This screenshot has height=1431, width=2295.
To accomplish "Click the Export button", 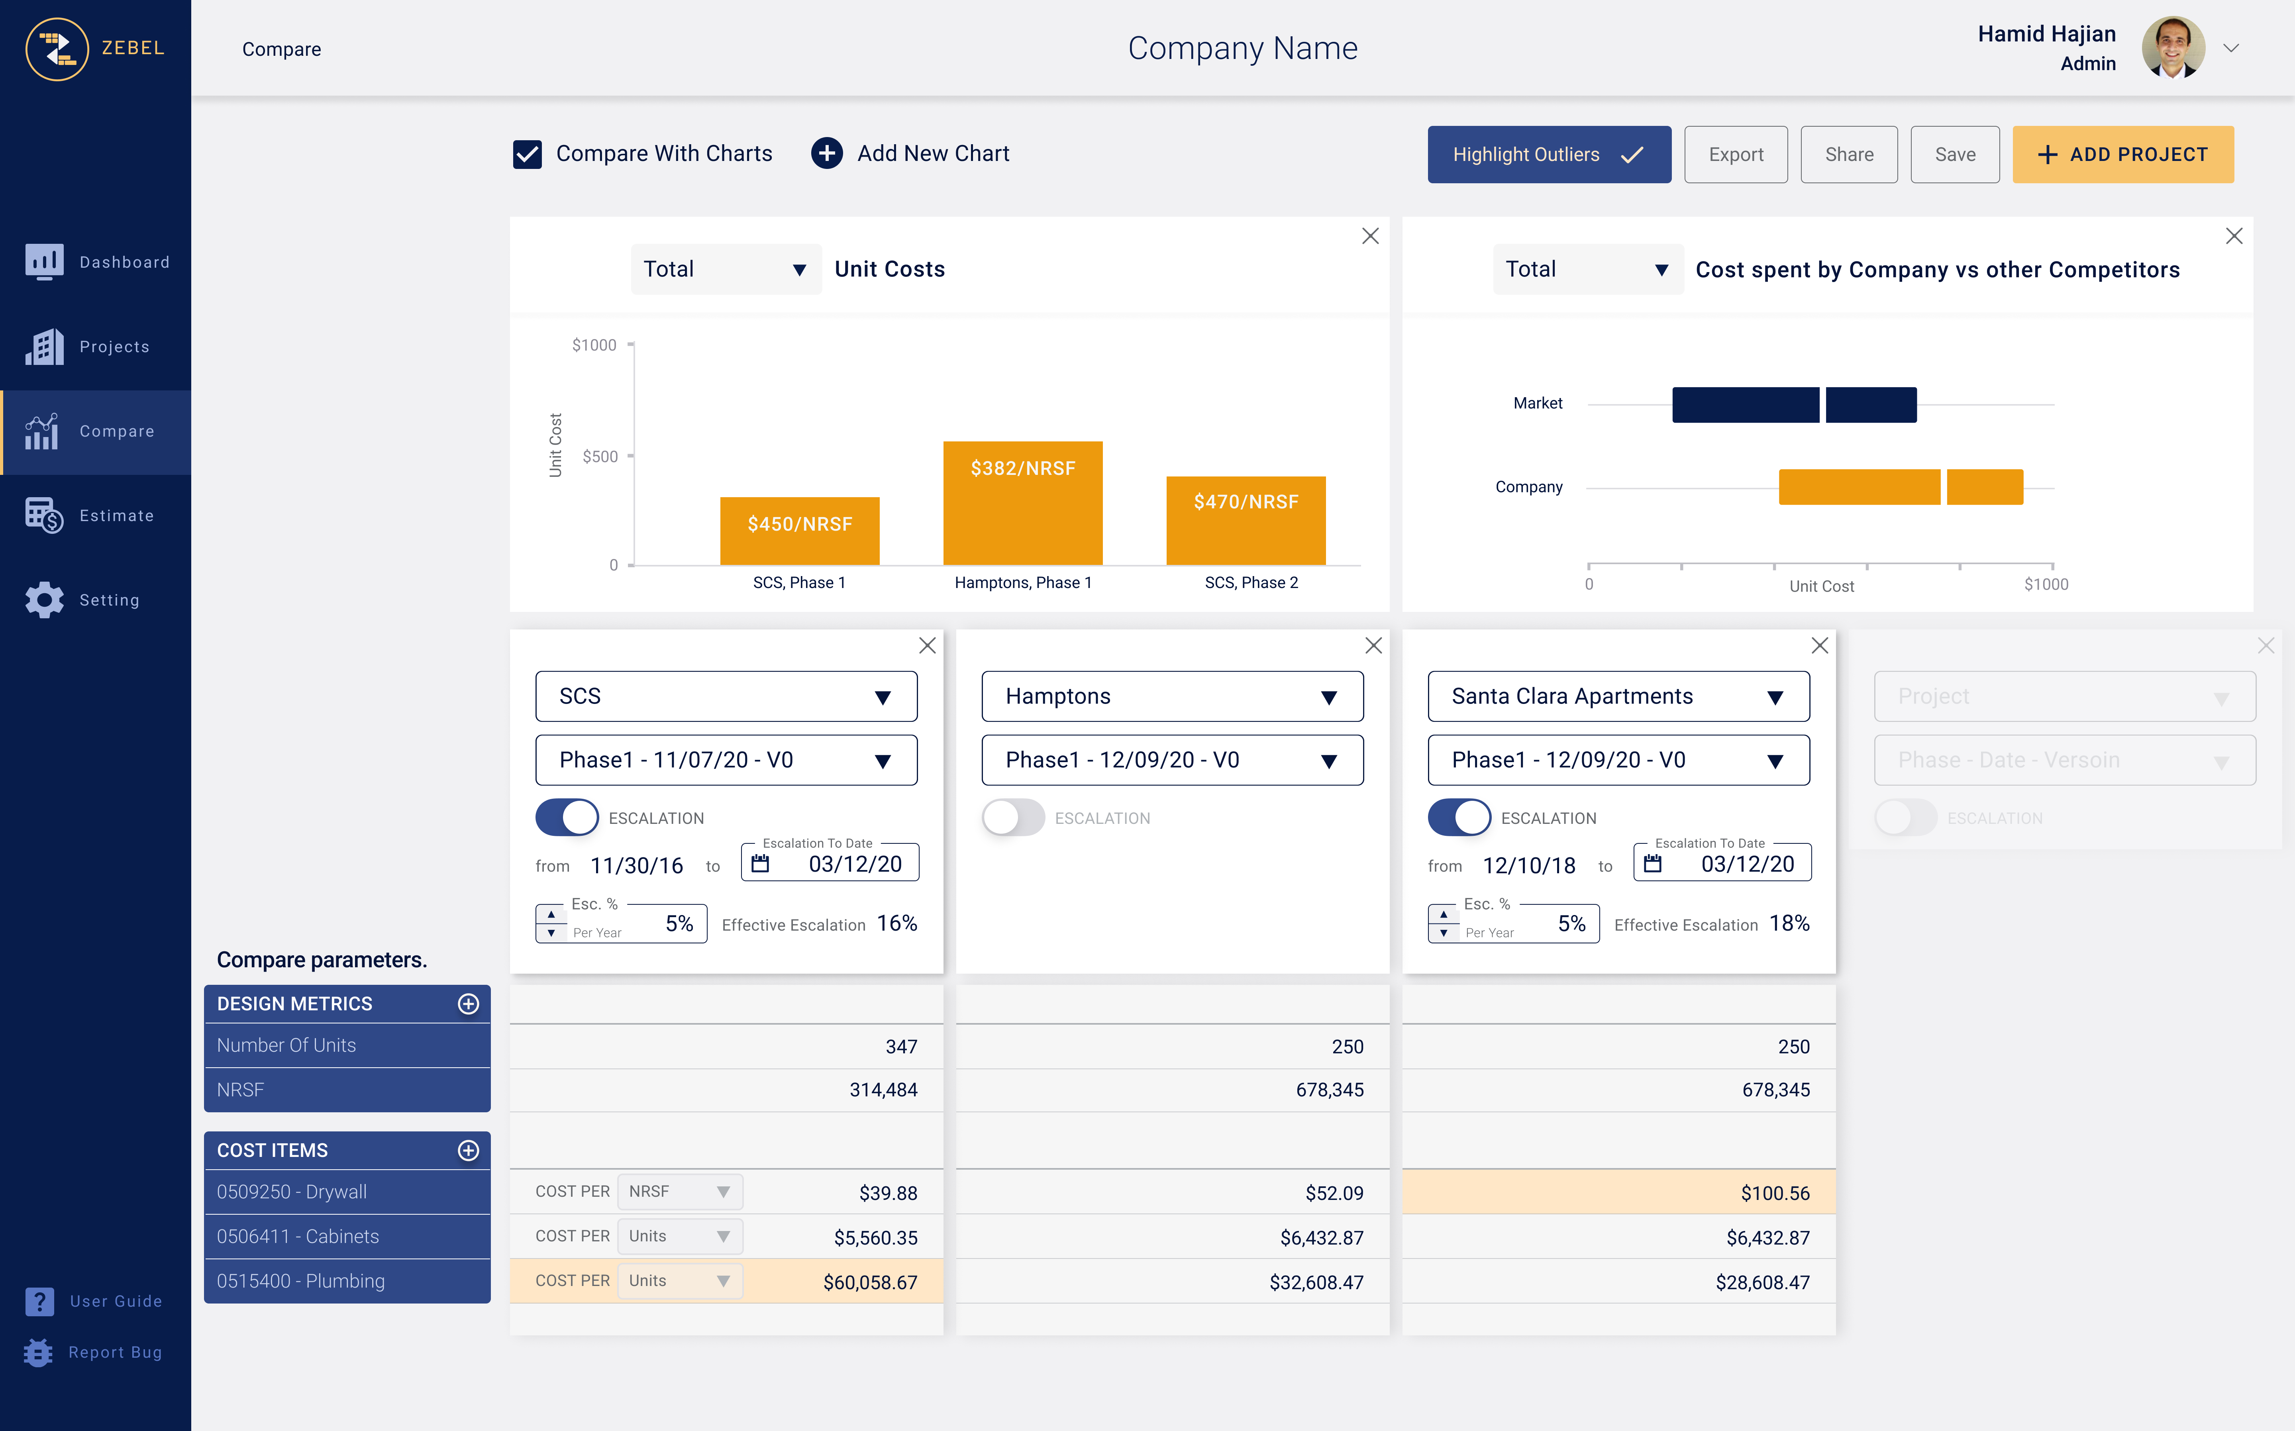I will point(1736,154).
